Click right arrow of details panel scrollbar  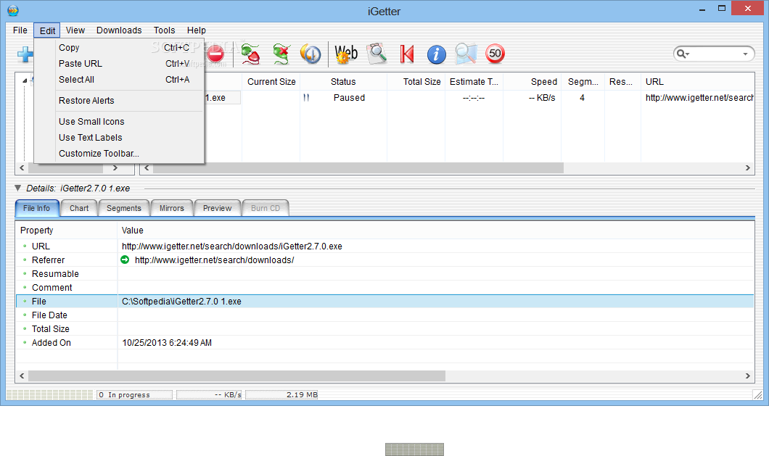(747, 376)
